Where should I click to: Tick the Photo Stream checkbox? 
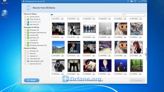(x=25, y=19)
